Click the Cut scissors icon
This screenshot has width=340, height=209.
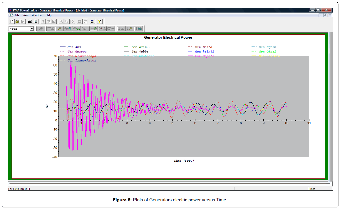tap(43, 21)
